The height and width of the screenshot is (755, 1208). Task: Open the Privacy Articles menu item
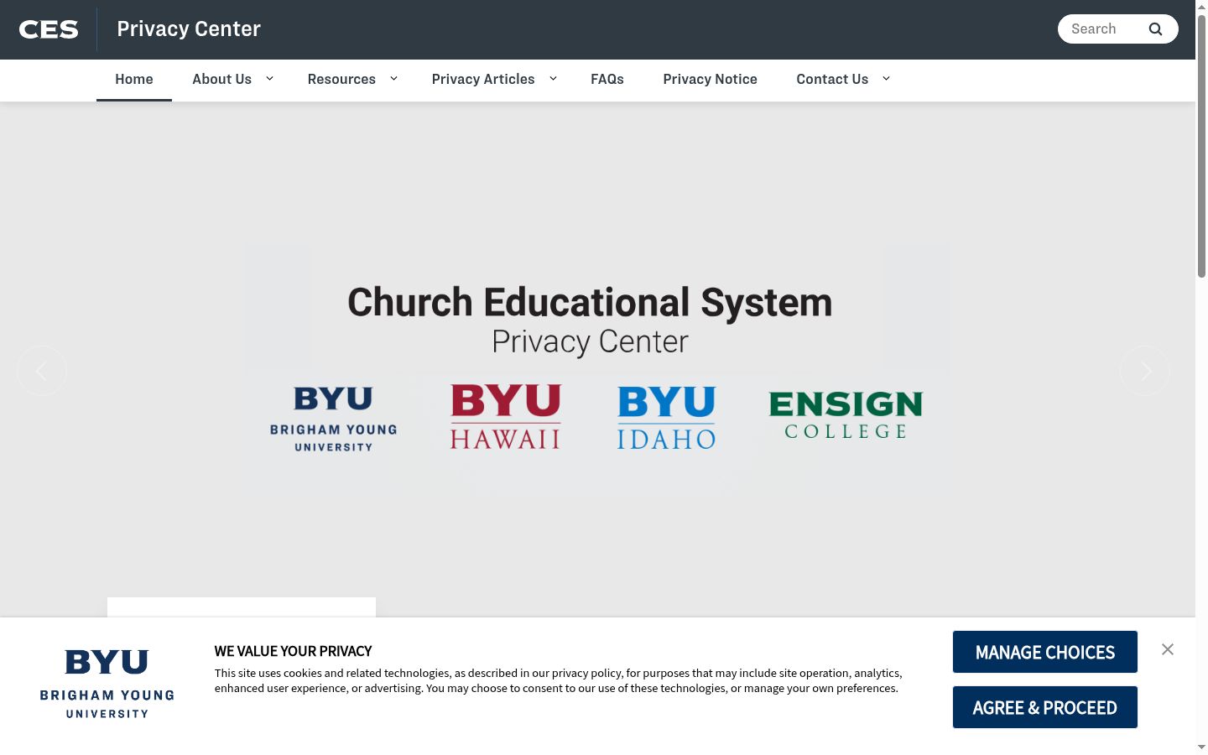[483, 80]
